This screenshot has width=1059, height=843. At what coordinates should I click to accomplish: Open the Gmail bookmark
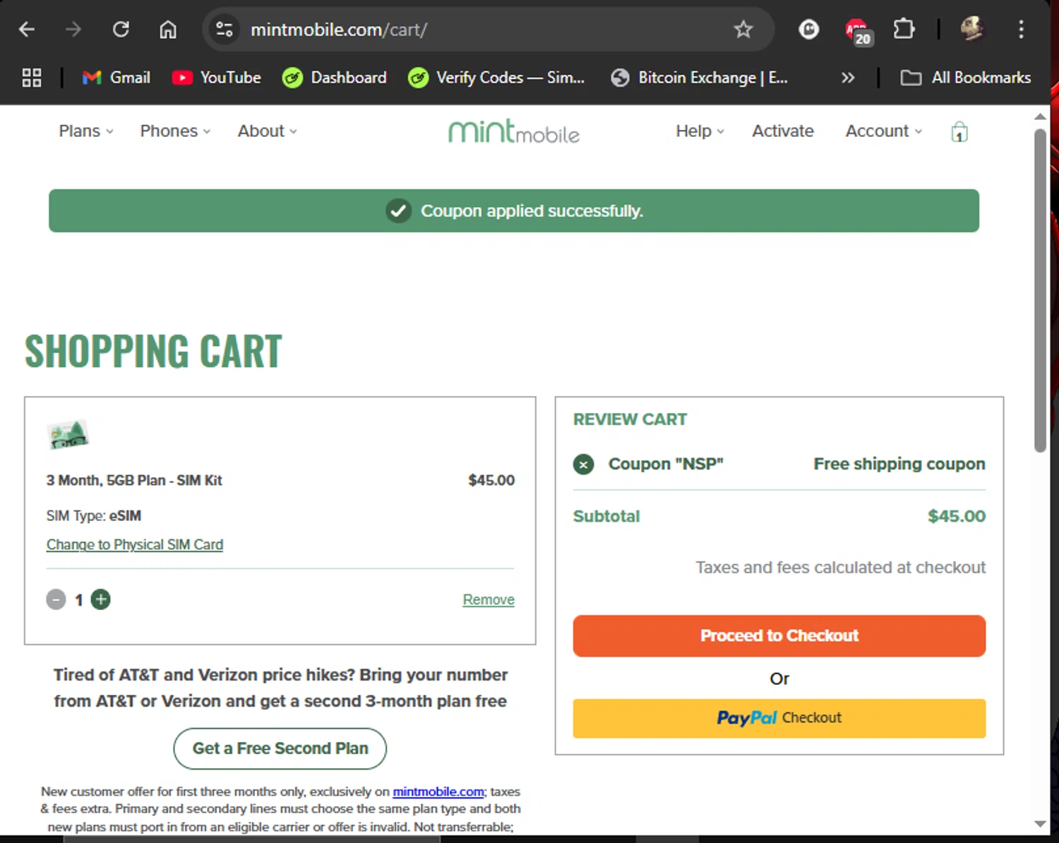116,78
